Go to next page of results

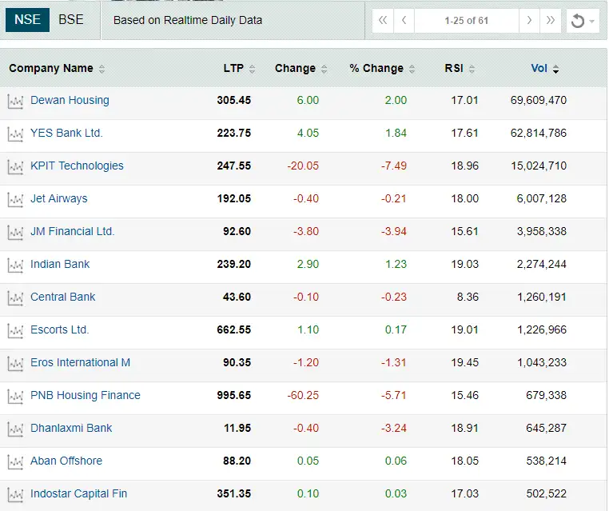tap(529, 20)
